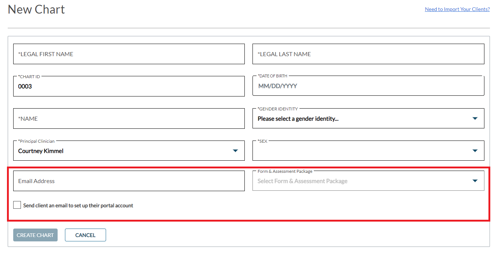
Task: Click the Email Address input field
Action: pos(129,181)
